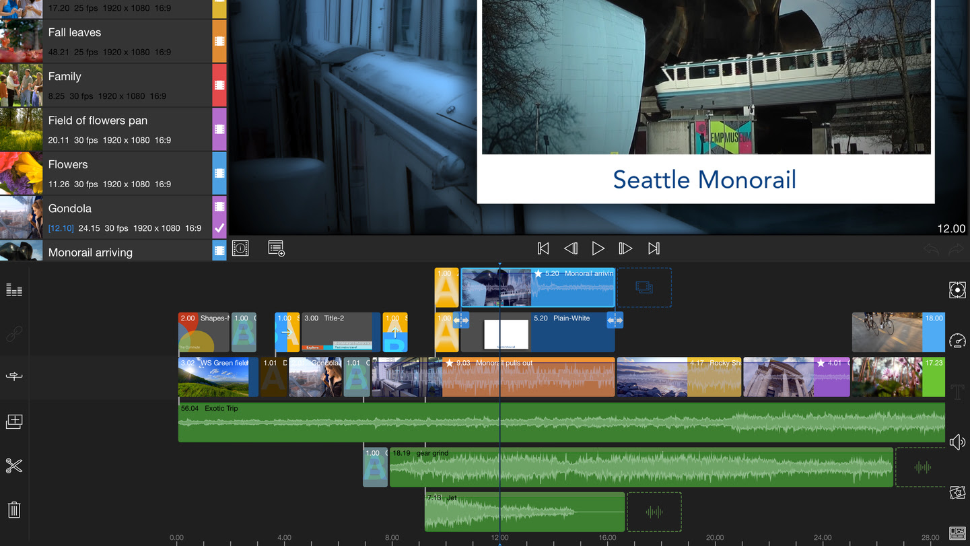Jump to the start of the timeline

pyautogui.click(x=543, y=248)
